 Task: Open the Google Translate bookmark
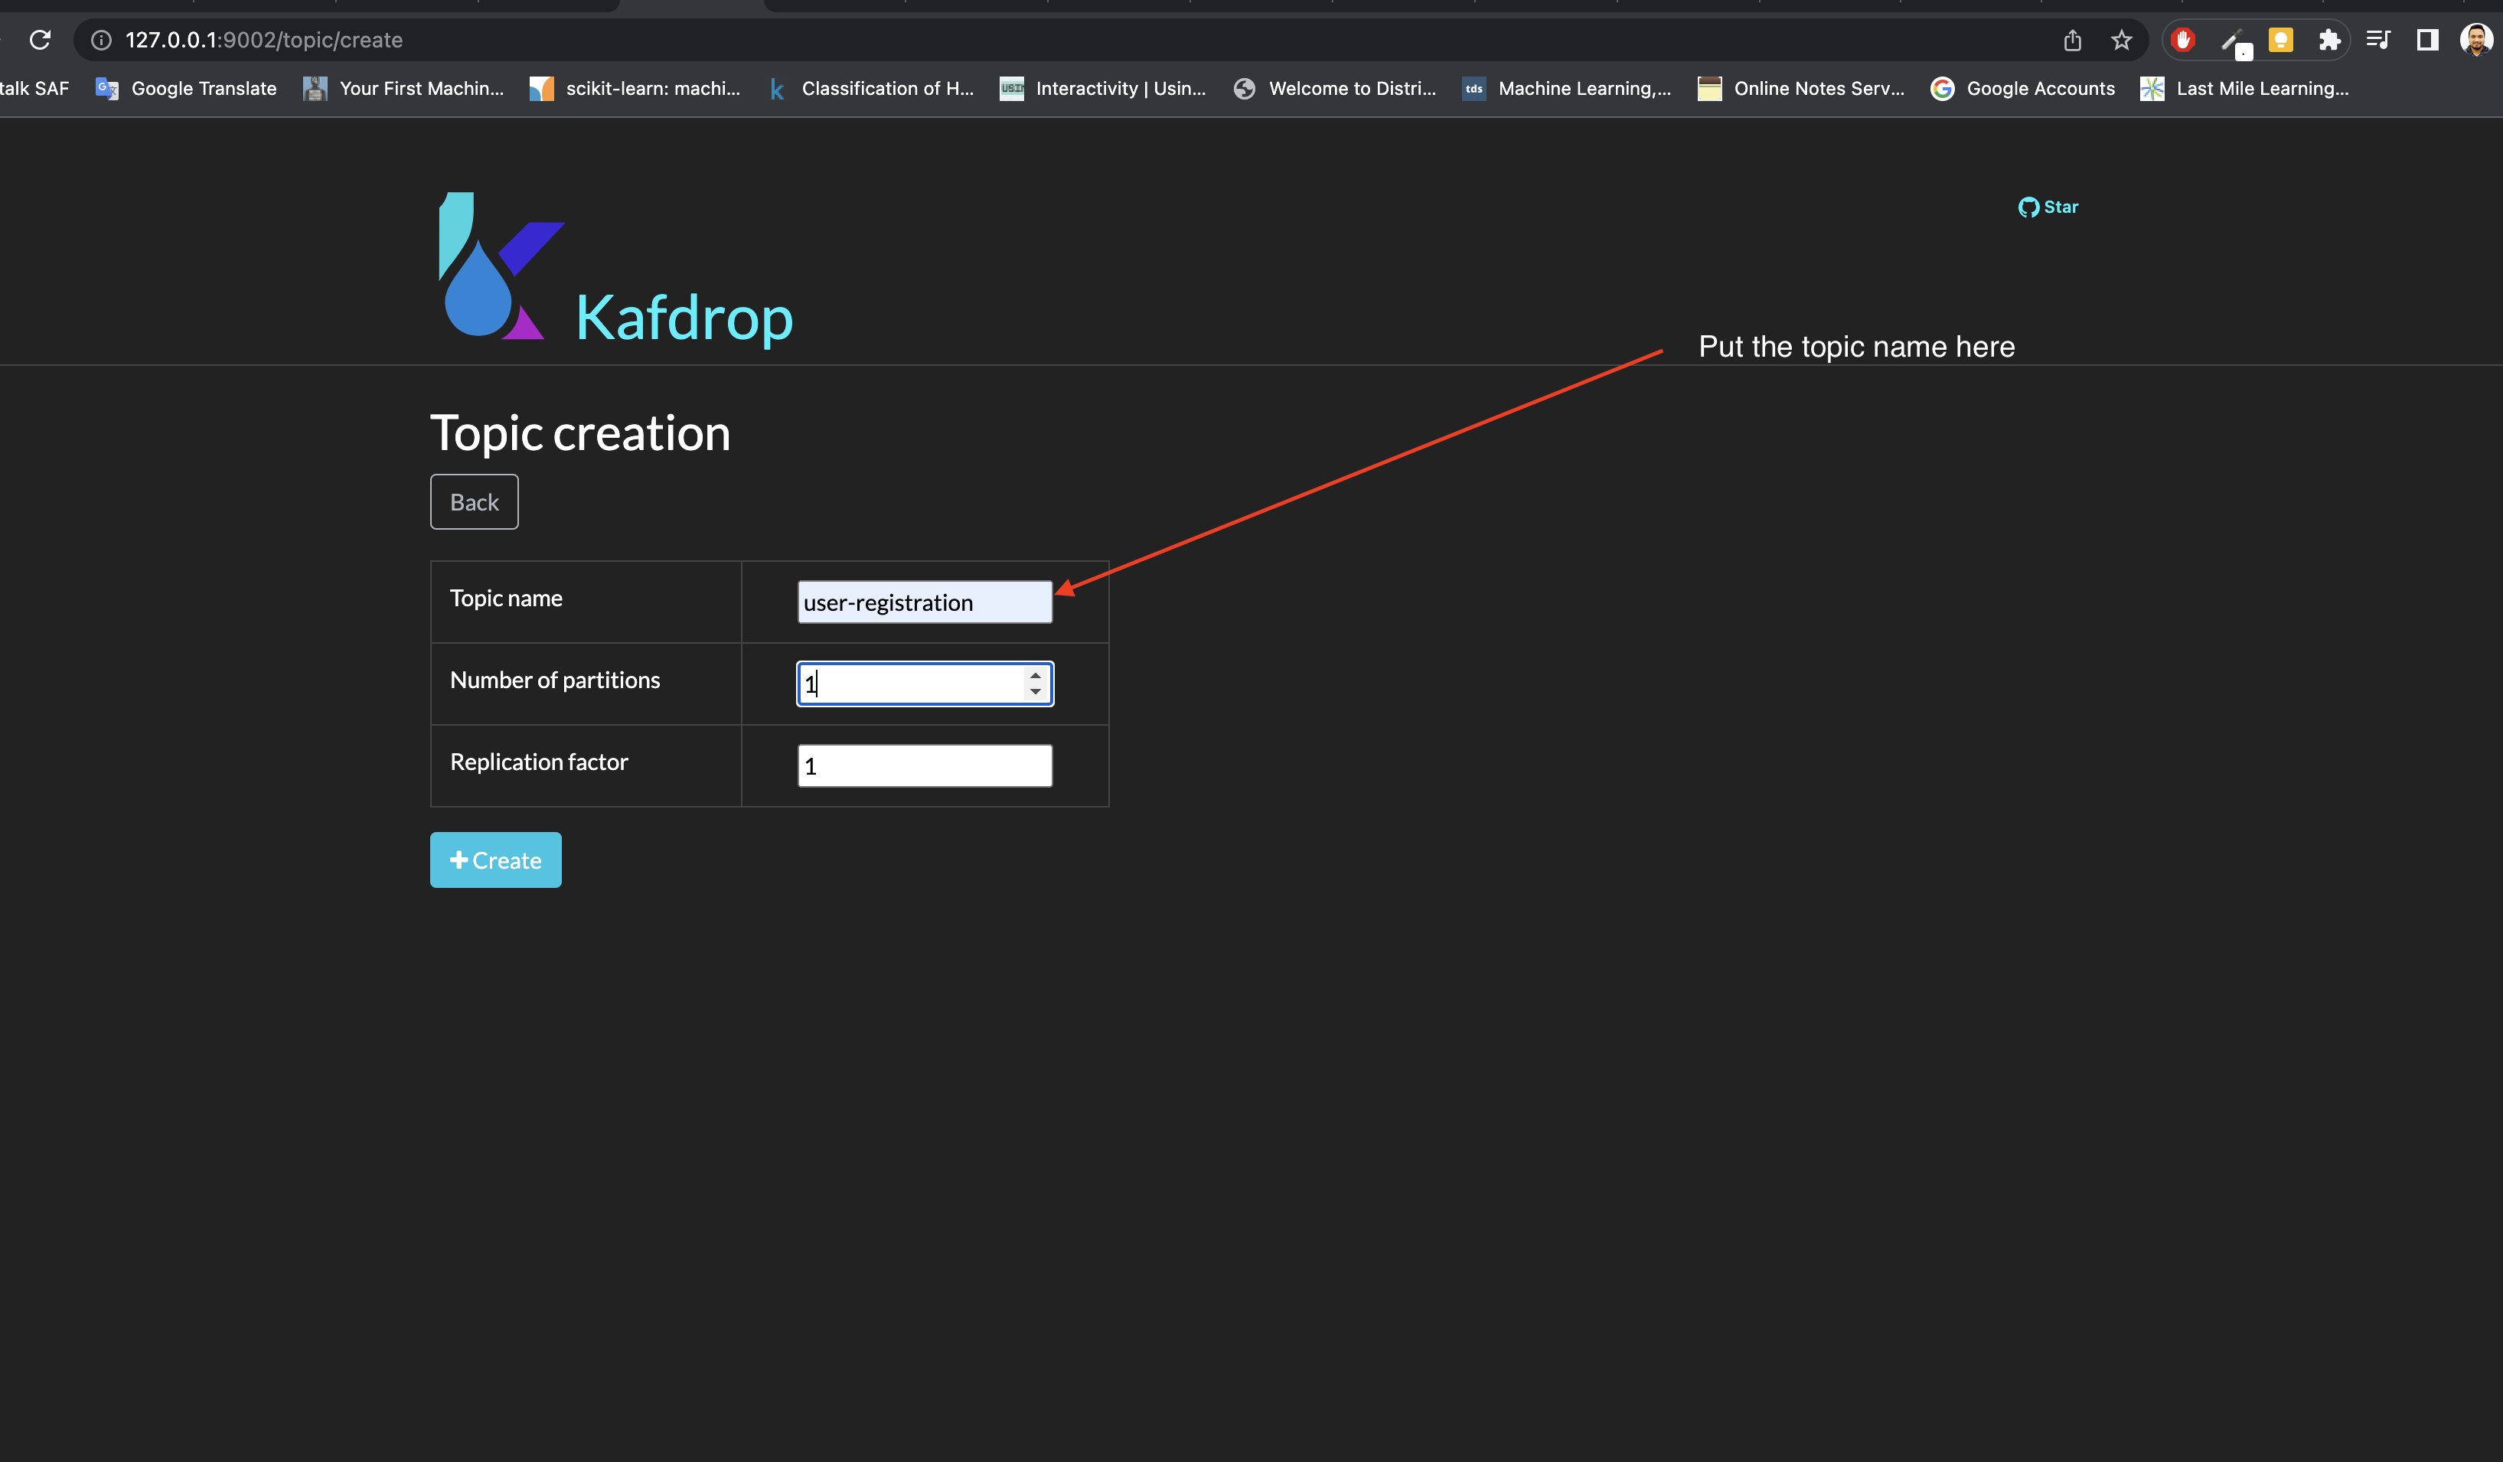click(x=186, y=88)
